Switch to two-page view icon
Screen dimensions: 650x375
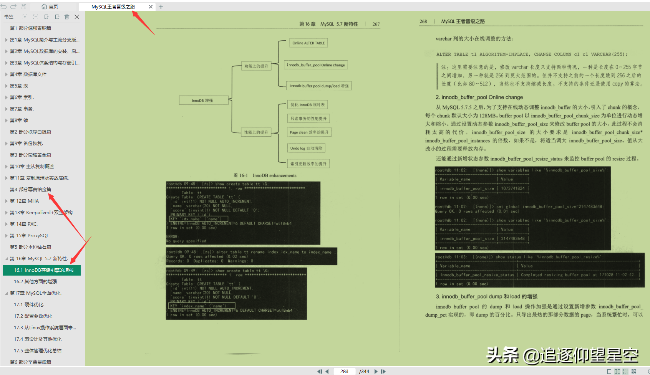coord(617,371)
